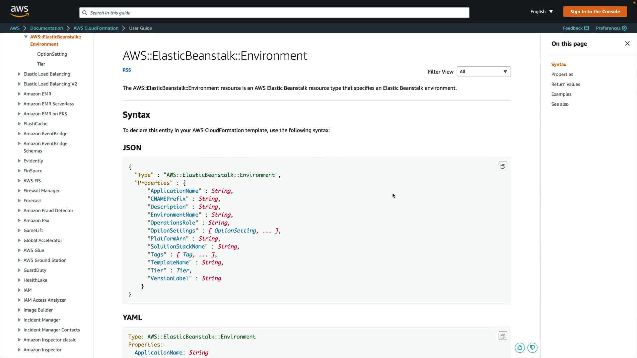Click the thumbs up feedback icon
The image size is (637, 358).
[x=520, y=347]
